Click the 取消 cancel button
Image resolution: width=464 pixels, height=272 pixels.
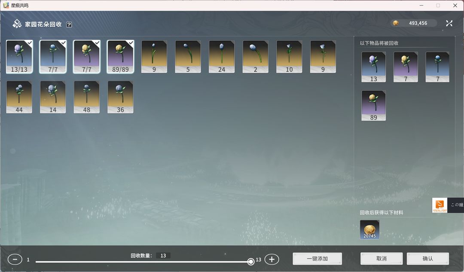tap(381, 259)
